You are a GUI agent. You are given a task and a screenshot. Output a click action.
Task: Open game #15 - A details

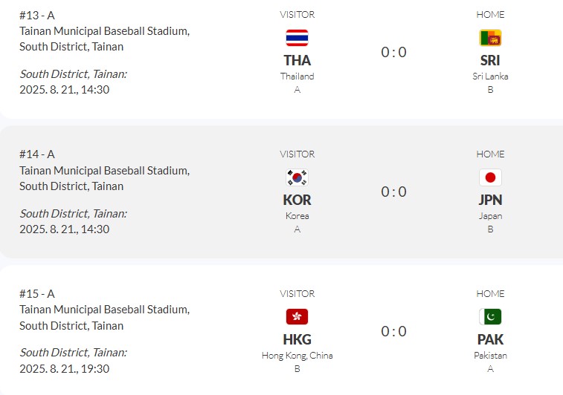pyautogui.click(x=37, y=294)
